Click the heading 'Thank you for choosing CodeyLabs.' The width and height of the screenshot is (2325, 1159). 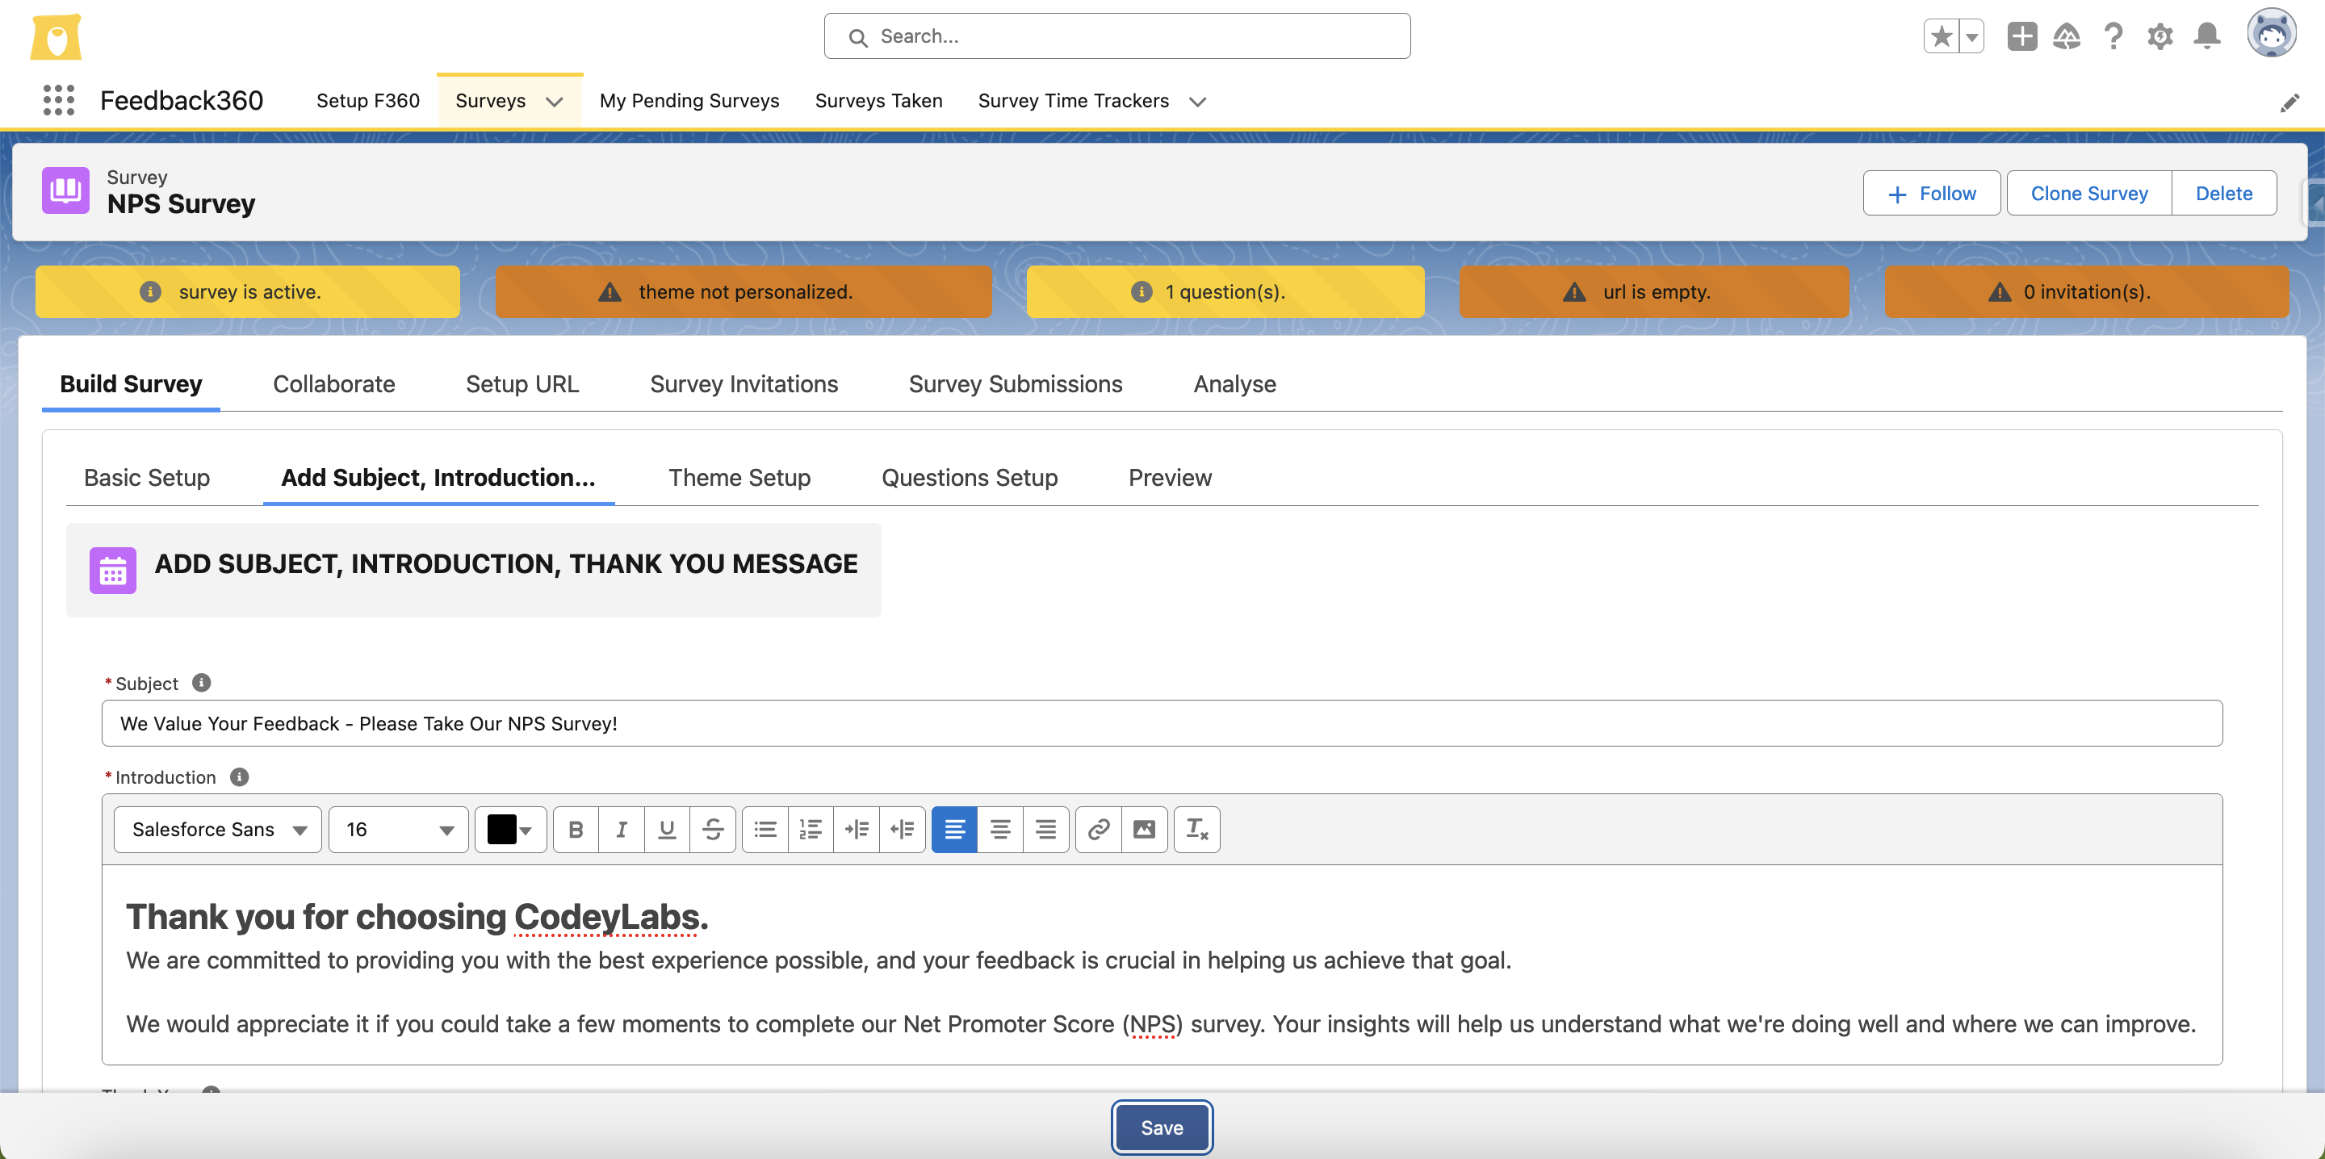coord(417,916)
